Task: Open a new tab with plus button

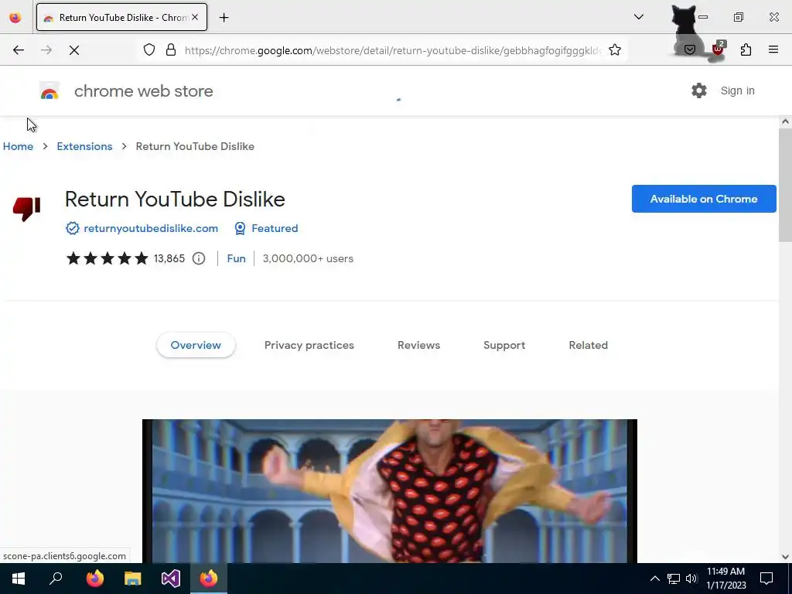Action: point(224,18)
